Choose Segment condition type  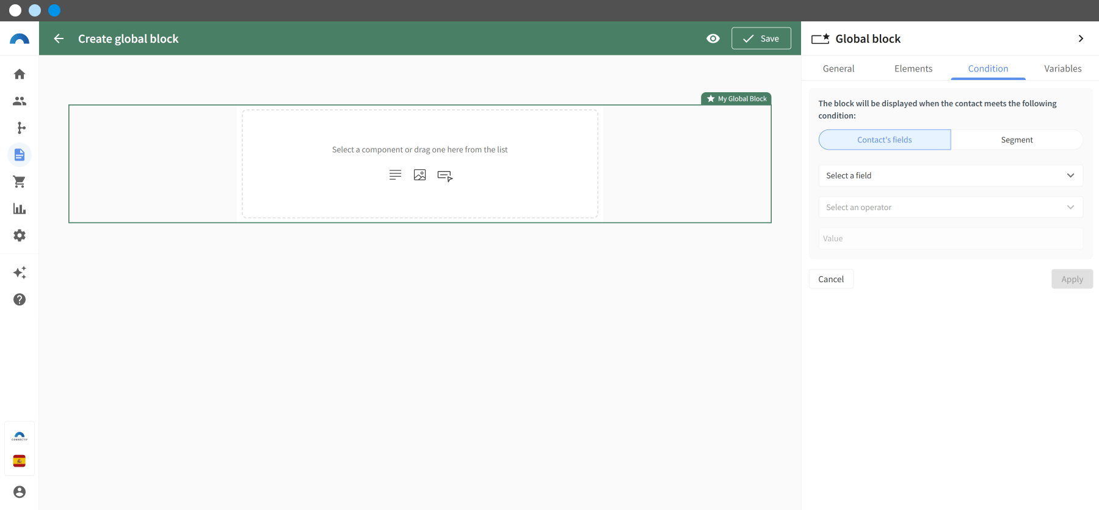[1017, 140]
